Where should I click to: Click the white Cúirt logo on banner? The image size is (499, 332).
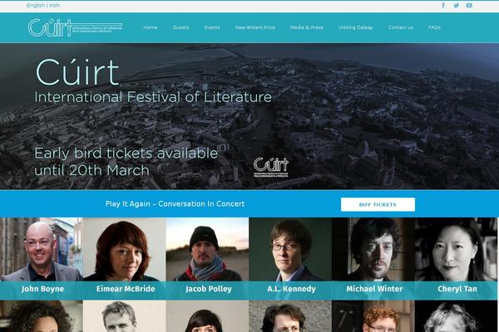point(271,167)
